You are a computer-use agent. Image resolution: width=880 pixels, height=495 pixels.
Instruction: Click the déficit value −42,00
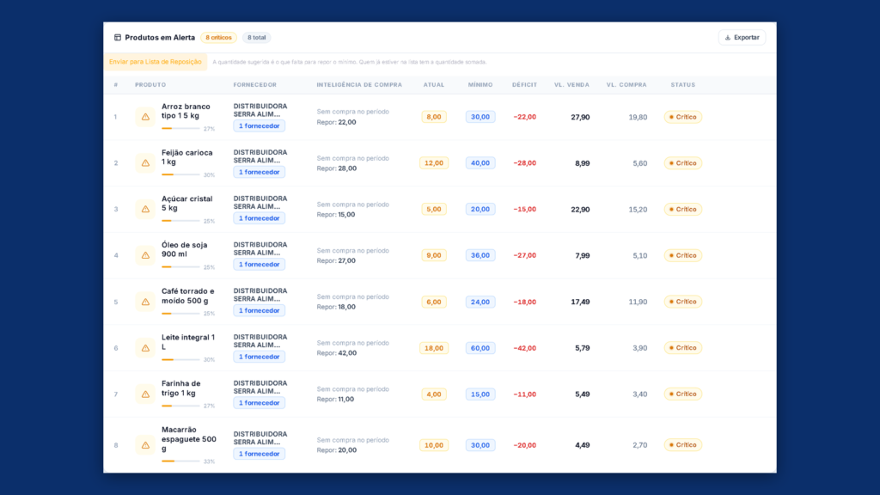coord(525,348)
